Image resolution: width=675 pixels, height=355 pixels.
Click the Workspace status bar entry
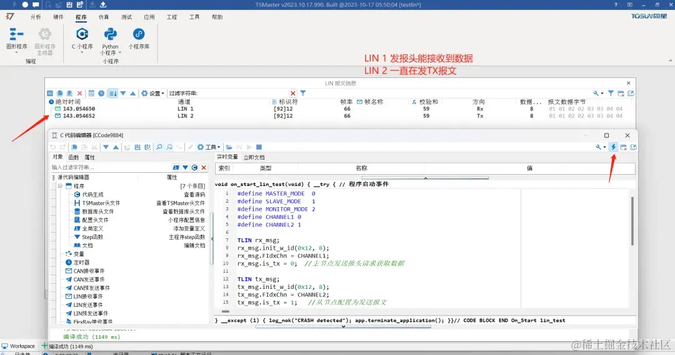coord(19,346)
